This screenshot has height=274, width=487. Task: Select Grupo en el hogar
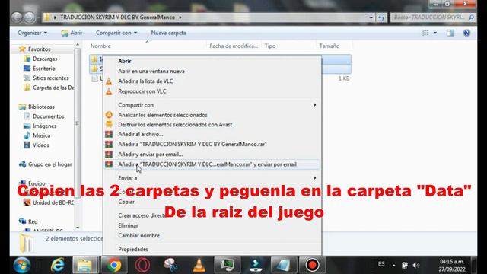click(x=49, y=164)
